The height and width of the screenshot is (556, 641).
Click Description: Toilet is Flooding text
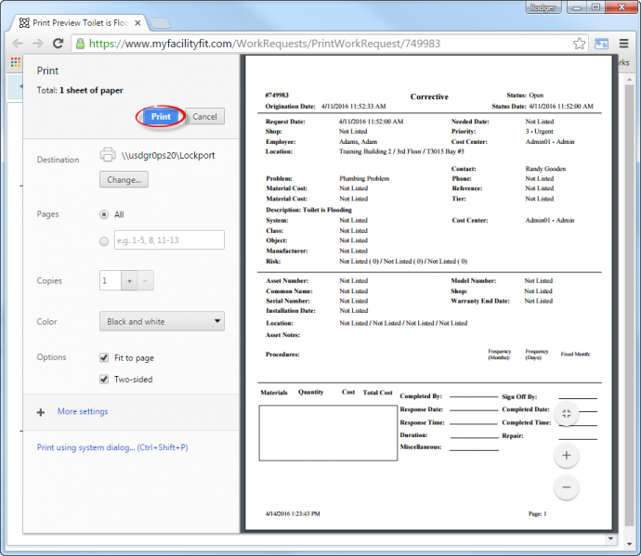(x=309, y=210)
